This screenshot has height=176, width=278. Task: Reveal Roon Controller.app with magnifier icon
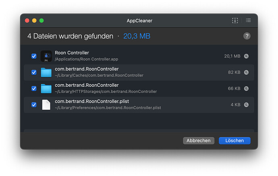246,56
